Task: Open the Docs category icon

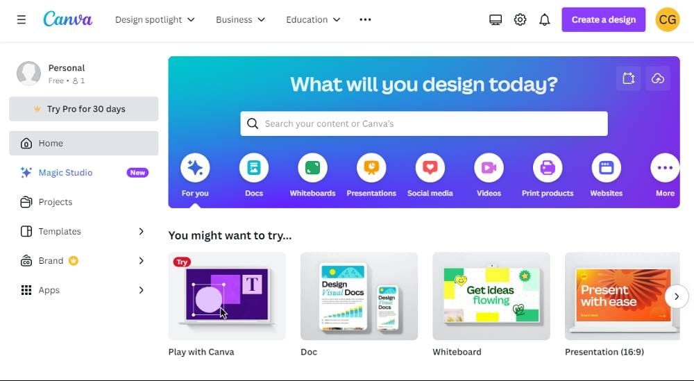Action: click(254, 168)
